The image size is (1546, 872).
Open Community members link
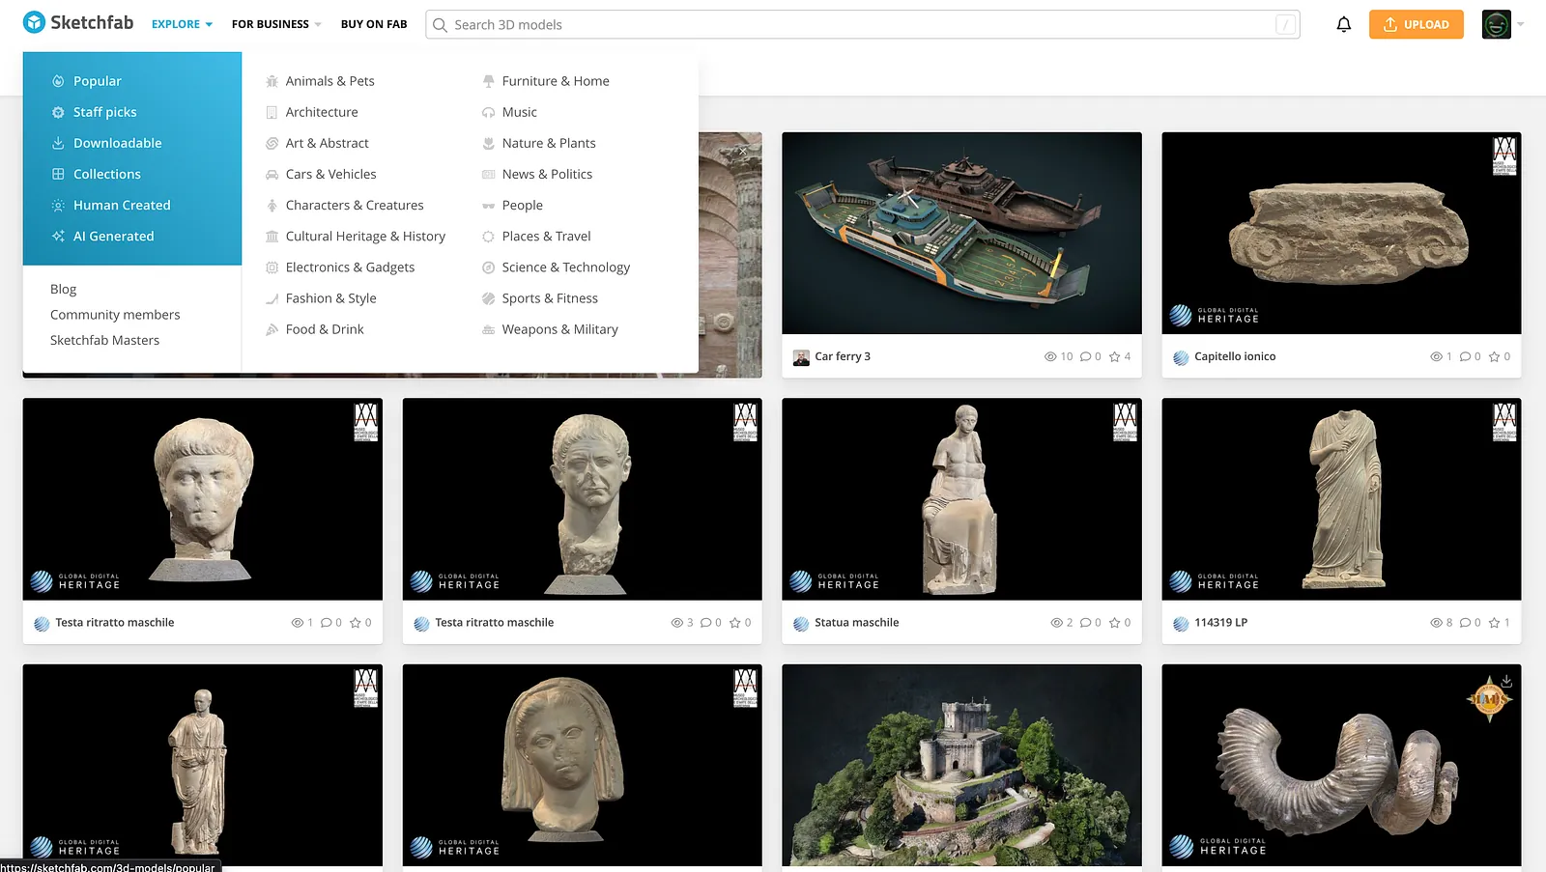coord(115,315)
